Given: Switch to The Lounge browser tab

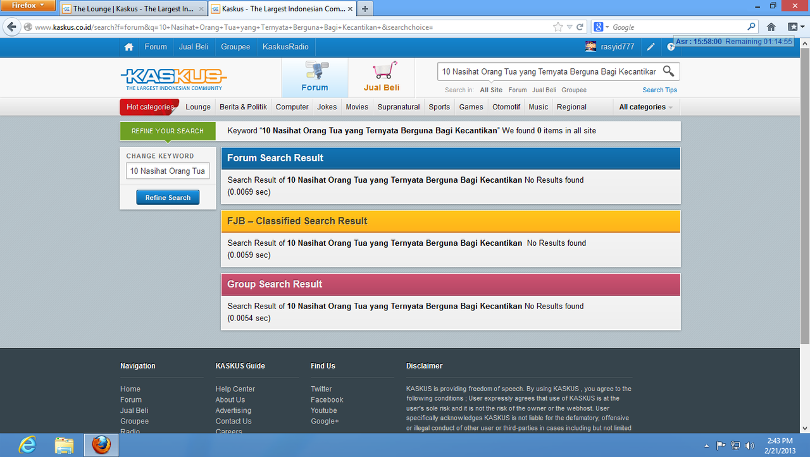Looking at the screenshot, I should [132, 9].
